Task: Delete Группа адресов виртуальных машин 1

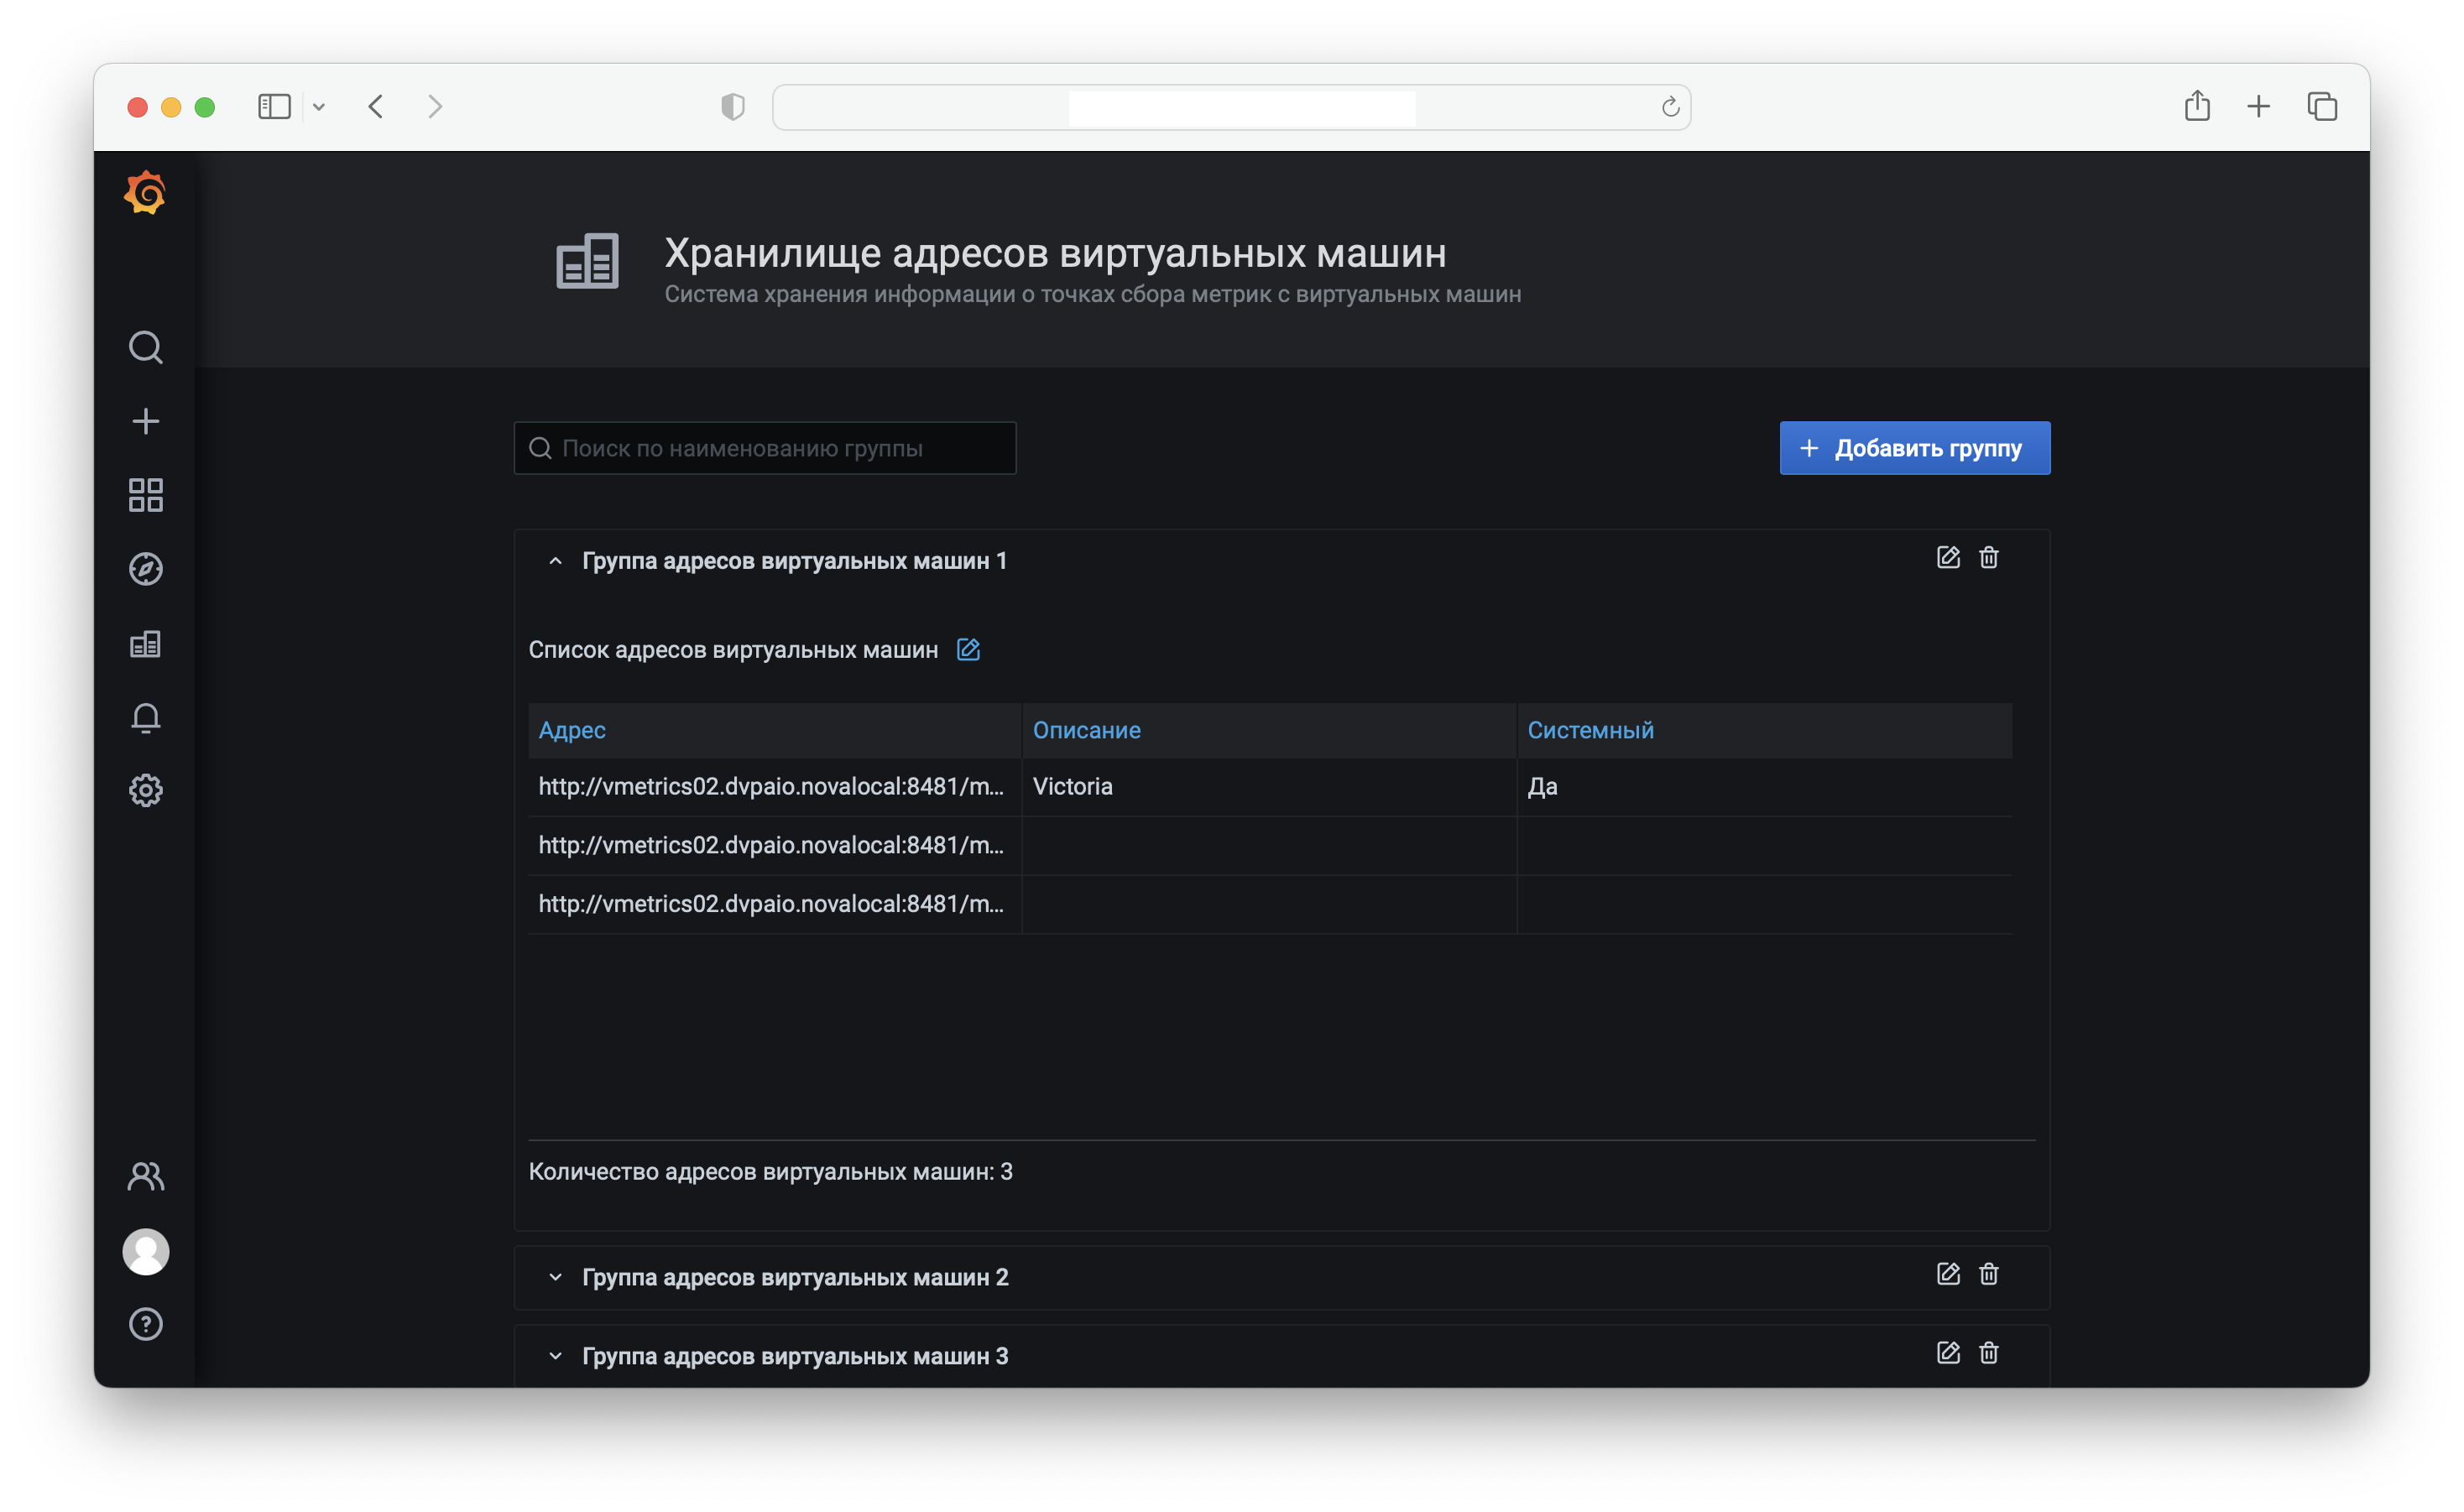Action: 1989,557
